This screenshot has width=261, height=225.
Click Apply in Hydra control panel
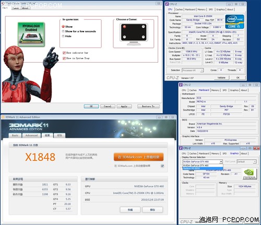pyautogui.click(x=124, y=106)
